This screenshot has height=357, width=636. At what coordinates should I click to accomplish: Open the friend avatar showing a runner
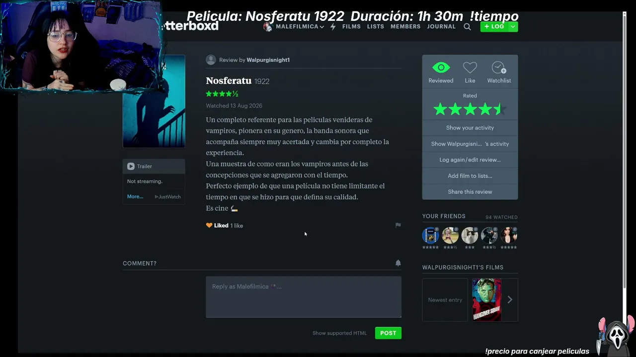point(450,235)
